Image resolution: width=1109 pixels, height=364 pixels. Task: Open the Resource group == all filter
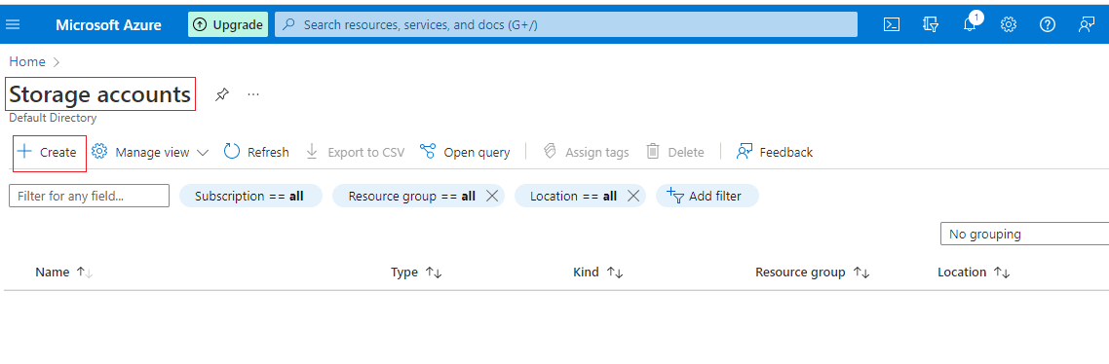(x=411, y=196)
